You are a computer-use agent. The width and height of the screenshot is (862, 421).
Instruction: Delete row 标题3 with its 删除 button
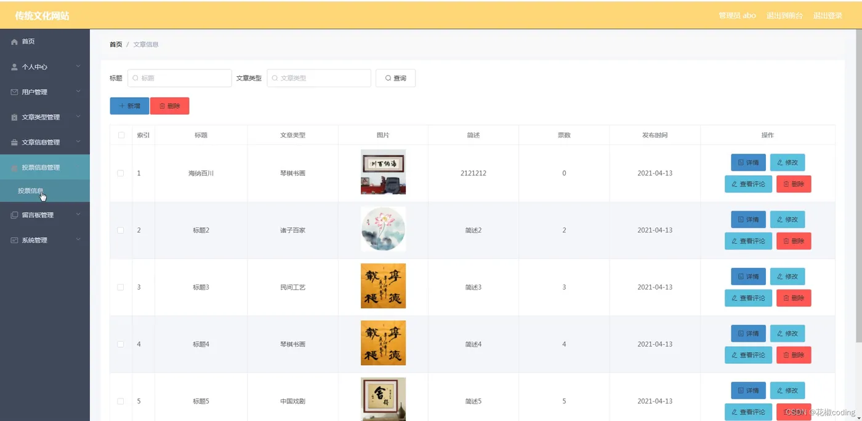pos(794,298)
